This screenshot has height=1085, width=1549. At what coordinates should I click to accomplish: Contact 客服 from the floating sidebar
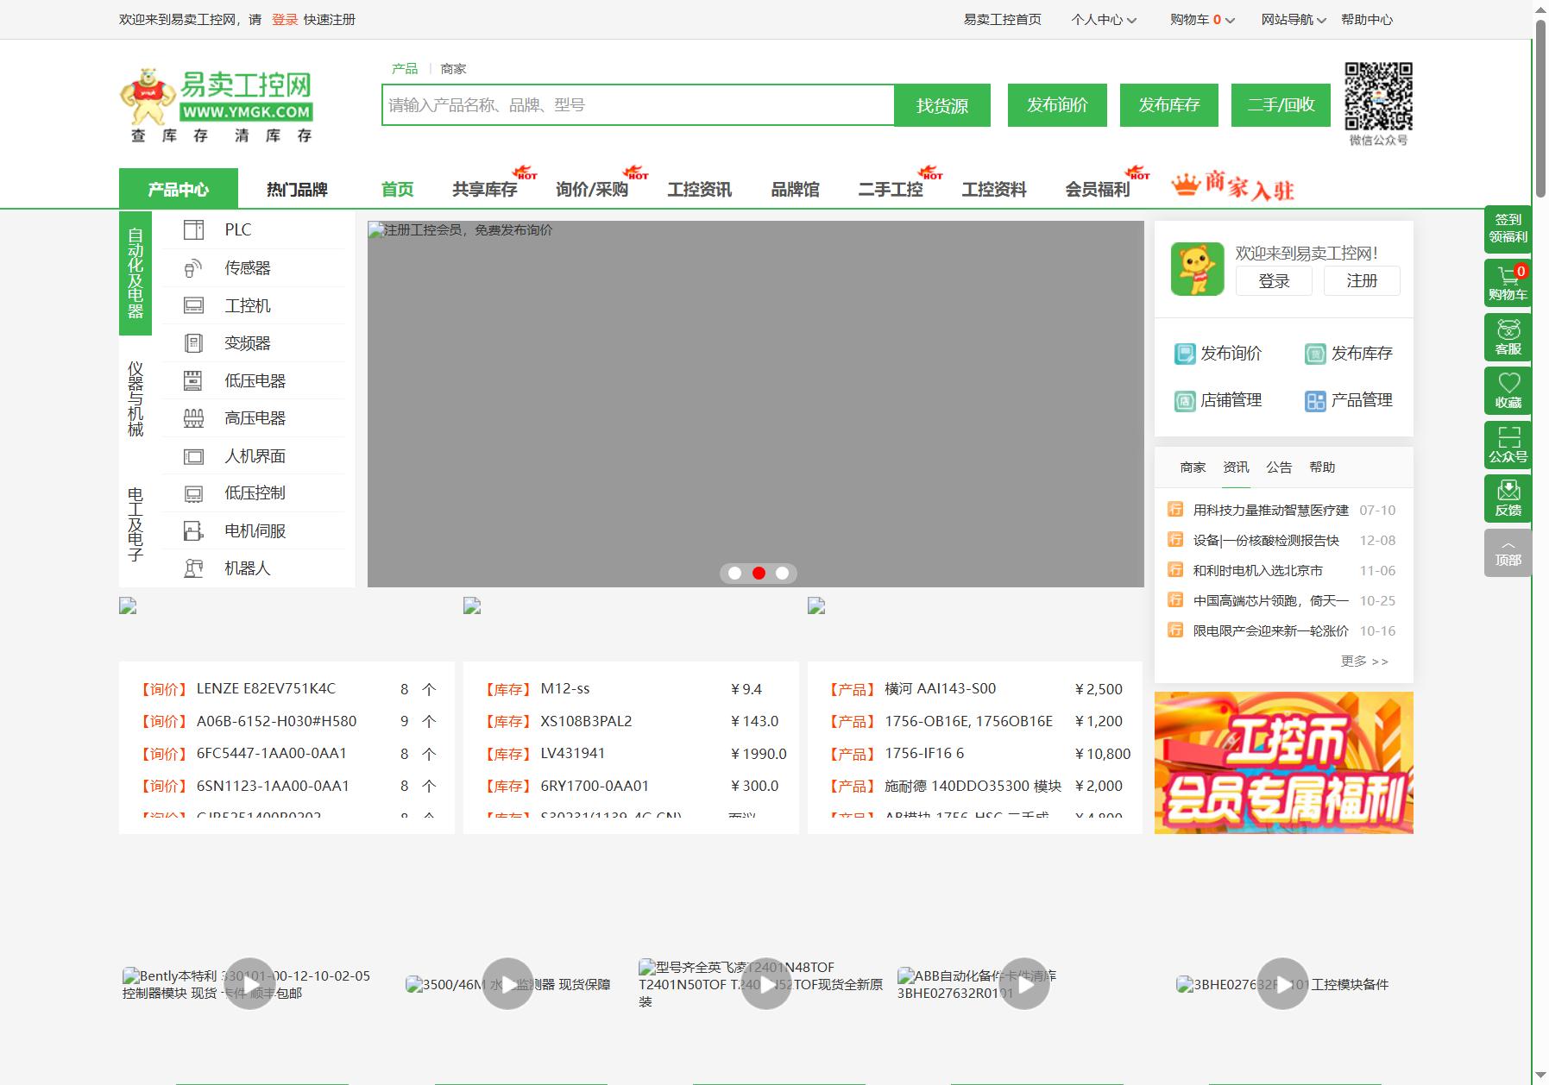coord(1508,336)
